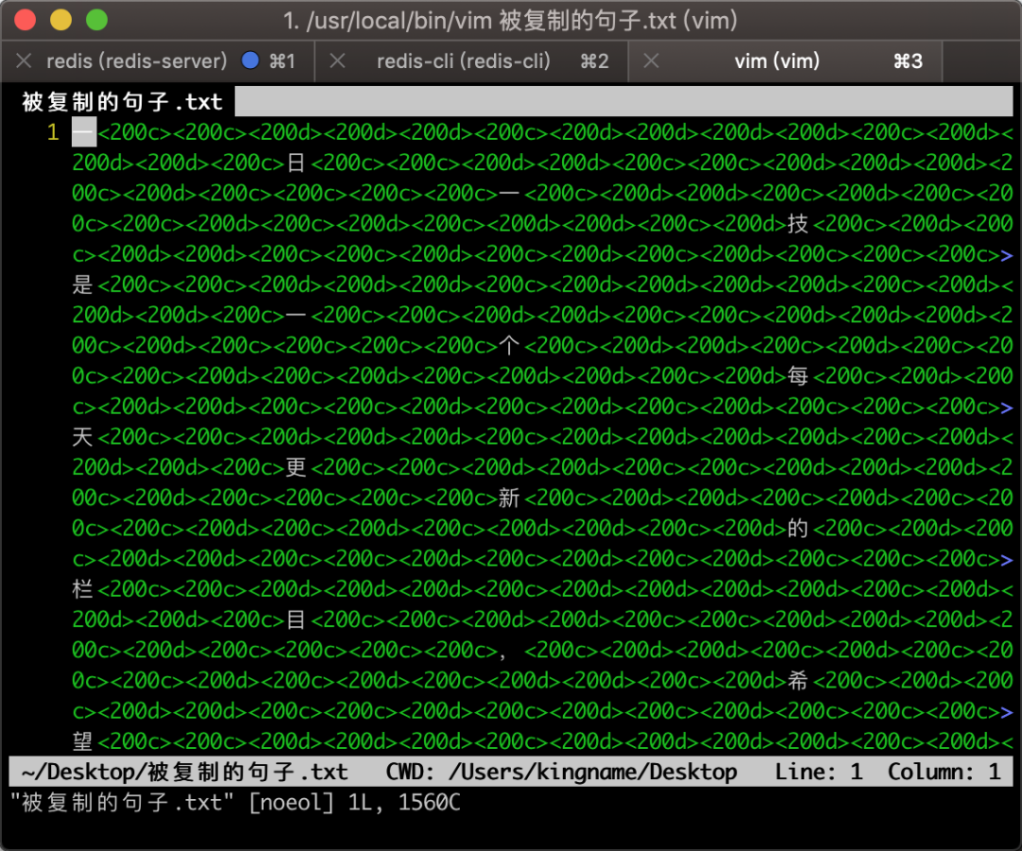1022x851 pixels.
Task: Click the '[noeol] 1L, 1560C' message
Action: tap(355, 803)
